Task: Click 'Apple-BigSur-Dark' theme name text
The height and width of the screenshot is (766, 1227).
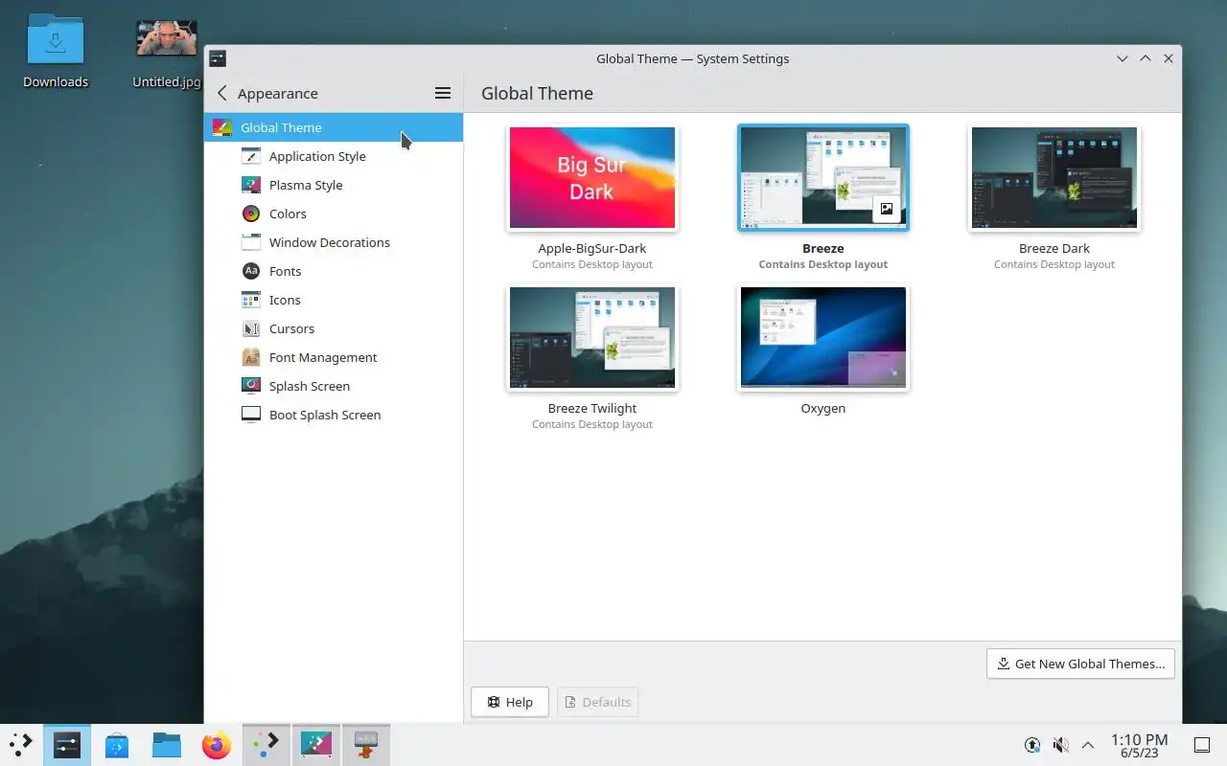Action: [592, 248]
